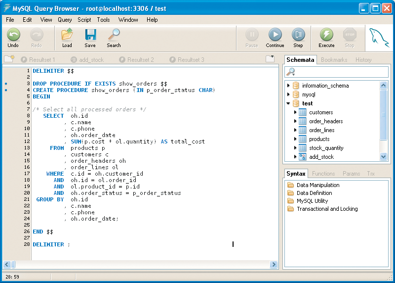Click the green Execute icon
The height and width of the screenshot is (283, 395).
click(x=326, y=34)
